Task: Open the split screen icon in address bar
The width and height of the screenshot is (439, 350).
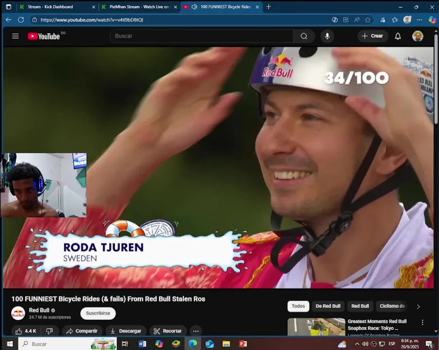Action: click(x=346, y=20)
